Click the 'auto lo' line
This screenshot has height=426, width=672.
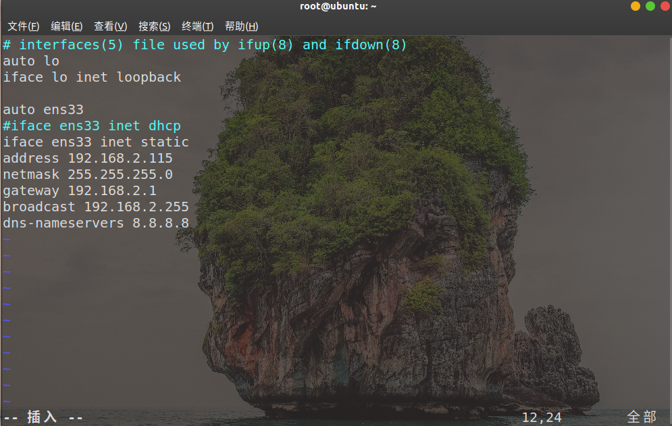(x=31, y=61)
